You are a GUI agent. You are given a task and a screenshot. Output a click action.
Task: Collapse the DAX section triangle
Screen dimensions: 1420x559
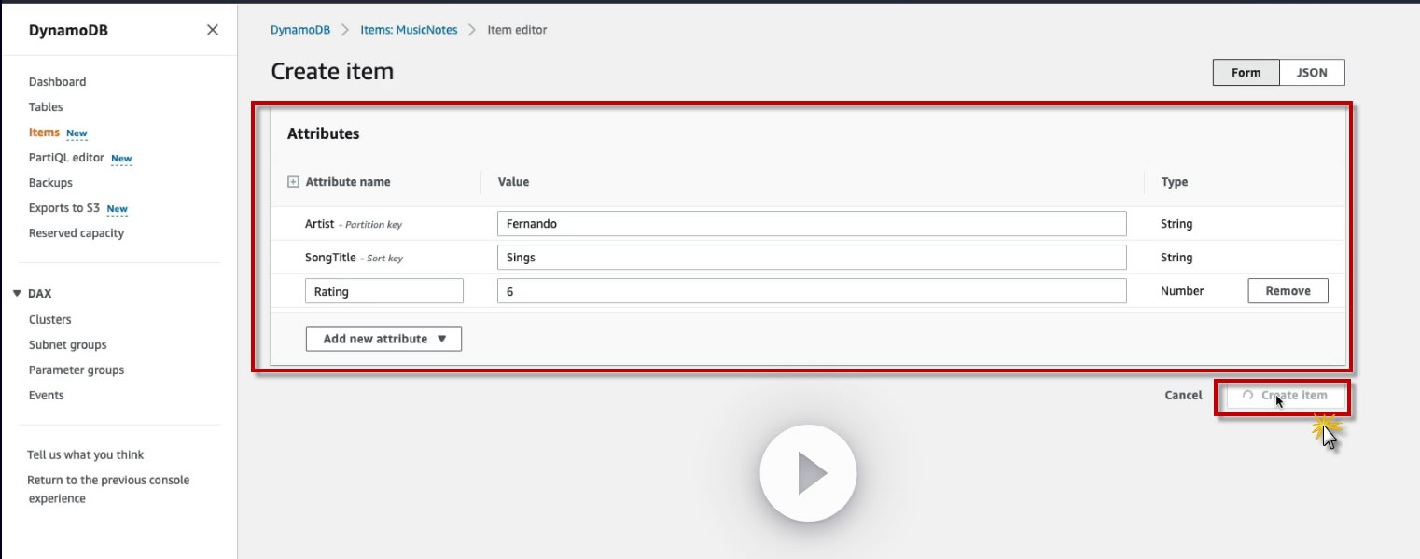[x=17, y=293]
